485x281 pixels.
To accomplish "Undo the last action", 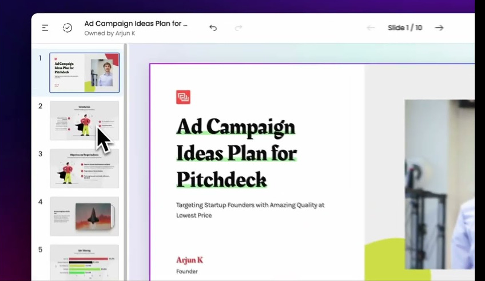I will 213,28.
